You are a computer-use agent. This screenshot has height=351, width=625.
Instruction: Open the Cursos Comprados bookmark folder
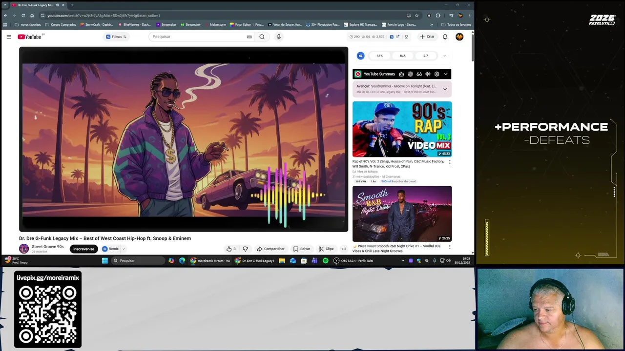point(61,24)
